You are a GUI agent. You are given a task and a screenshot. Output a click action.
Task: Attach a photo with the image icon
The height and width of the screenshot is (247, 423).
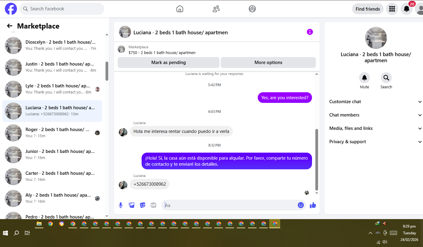pos(132,205)
